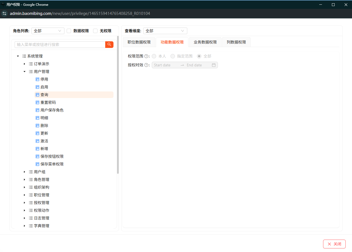Switch to the 职位数据权限 tab
The height and width of the screenshot is (252, 352).
[x=139, y=42]
